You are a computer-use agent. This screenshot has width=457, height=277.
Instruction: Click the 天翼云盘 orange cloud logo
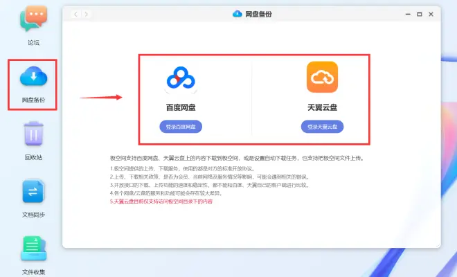point(322,77)
